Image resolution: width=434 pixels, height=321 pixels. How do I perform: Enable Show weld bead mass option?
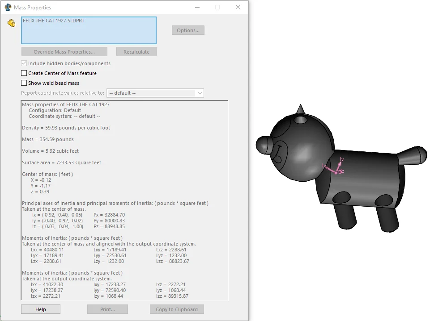24,83
